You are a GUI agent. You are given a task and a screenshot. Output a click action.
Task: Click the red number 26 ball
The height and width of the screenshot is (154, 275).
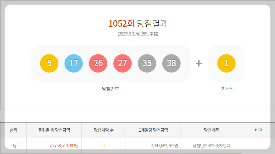point(98,63)
